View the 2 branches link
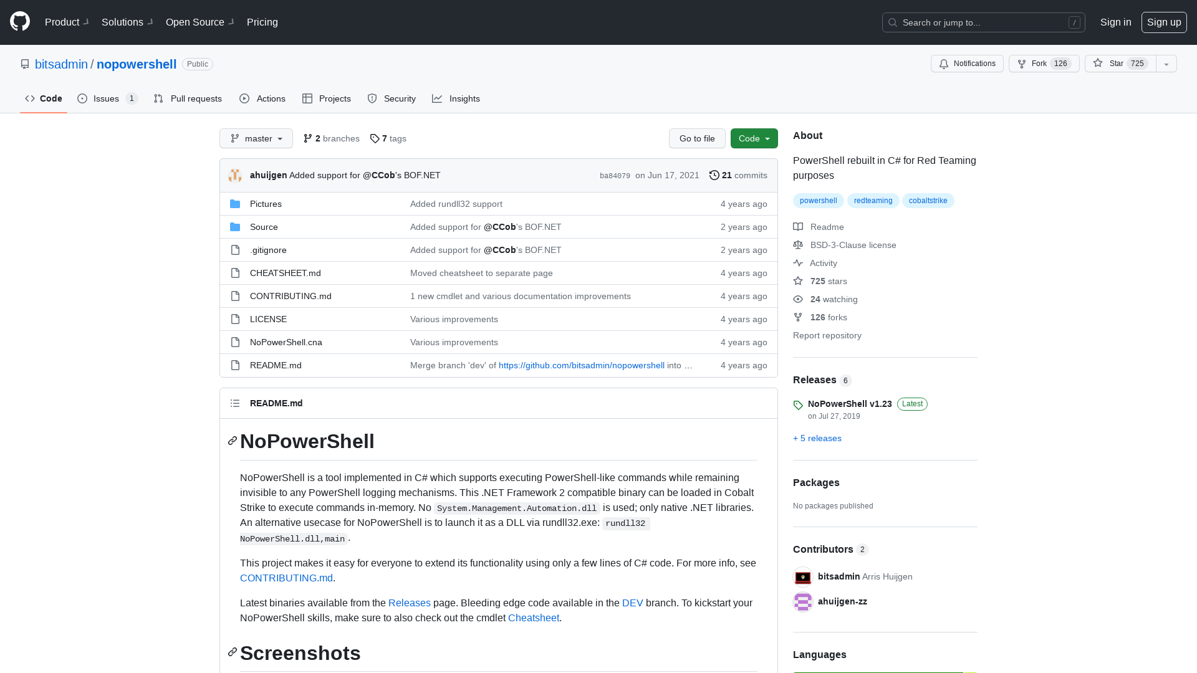This screenshot has width=1197, height=673. pyautogui.click(x=332, y=138)
